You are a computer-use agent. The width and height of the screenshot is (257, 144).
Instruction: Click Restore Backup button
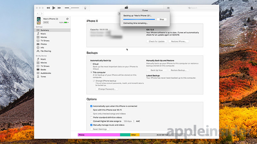coord(179,70)
